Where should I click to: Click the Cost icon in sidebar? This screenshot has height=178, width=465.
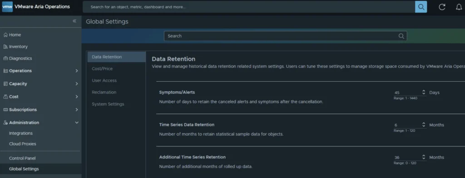click(x=5, y=97)
